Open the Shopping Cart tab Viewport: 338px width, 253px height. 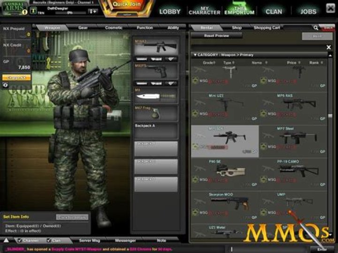point(267,28)
